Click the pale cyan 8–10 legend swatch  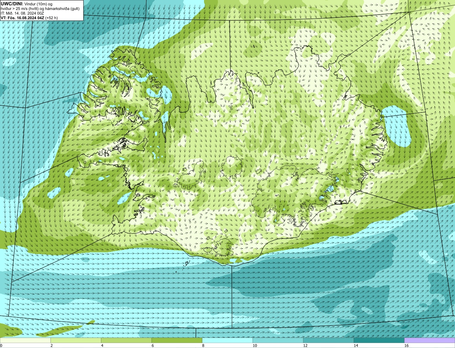(227, 341)
